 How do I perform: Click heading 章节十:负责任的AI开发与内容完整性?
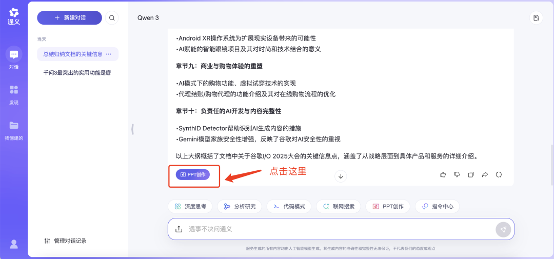pos(228,111)
